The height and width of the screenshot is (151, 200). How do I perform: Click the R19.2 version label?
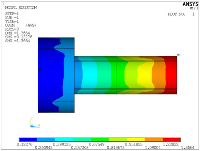click(194, 8)
